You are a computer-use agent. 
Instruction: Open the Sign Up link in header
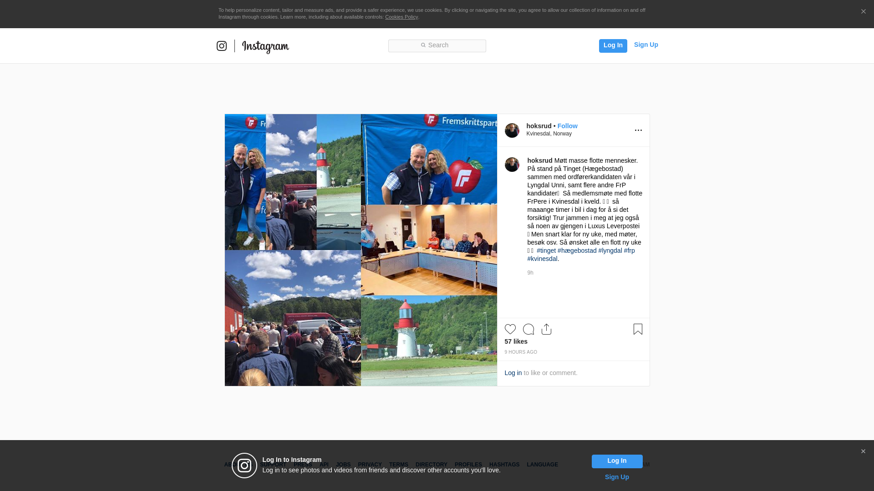coord(646,45)
